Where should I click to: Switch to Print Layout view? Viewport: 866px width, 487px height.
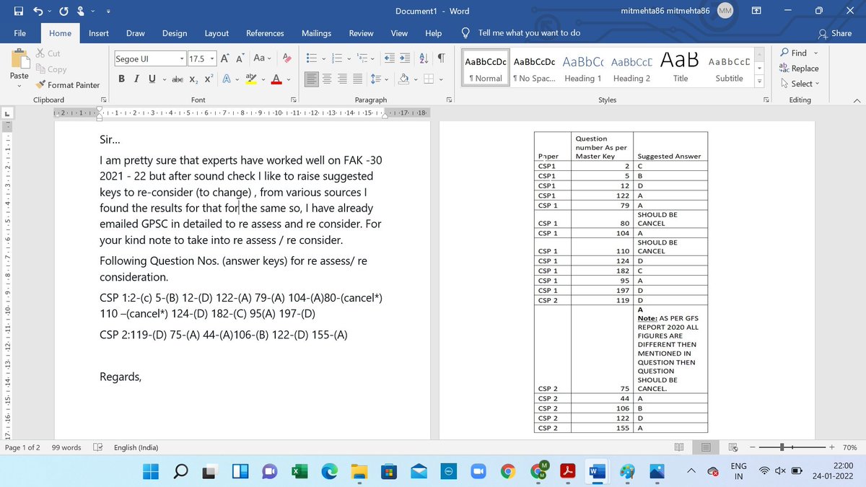706,447
